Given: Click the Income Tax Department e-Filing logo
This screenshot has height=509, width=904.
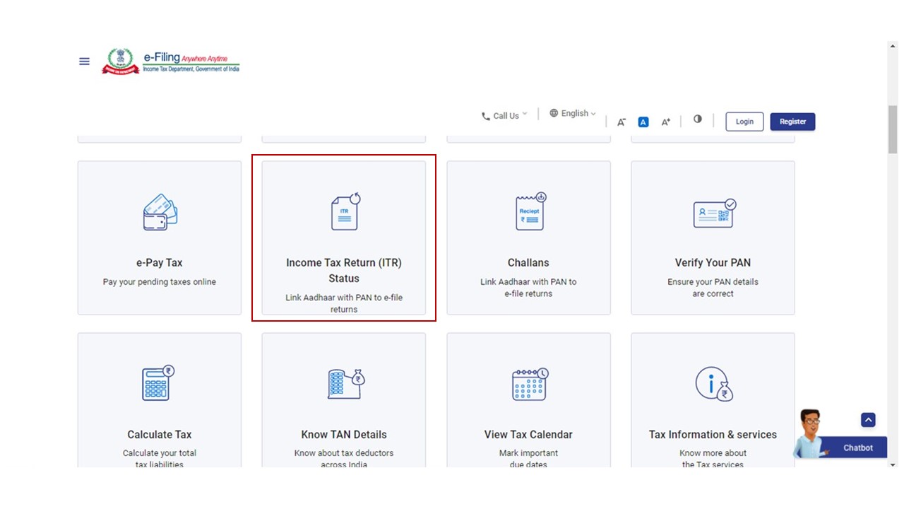Looking at the screenshot, I should pyautogui.click(x=172, y=62).
